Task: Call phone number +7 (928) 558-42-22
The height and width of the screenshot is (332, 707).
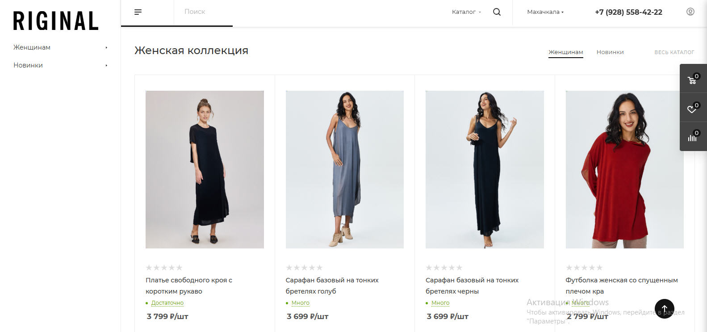Action: (x=628, y=12)
